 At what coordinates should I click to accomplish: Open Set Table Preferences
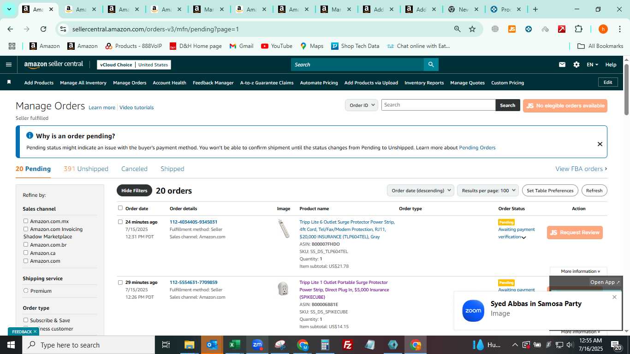(x=550, y=190)
